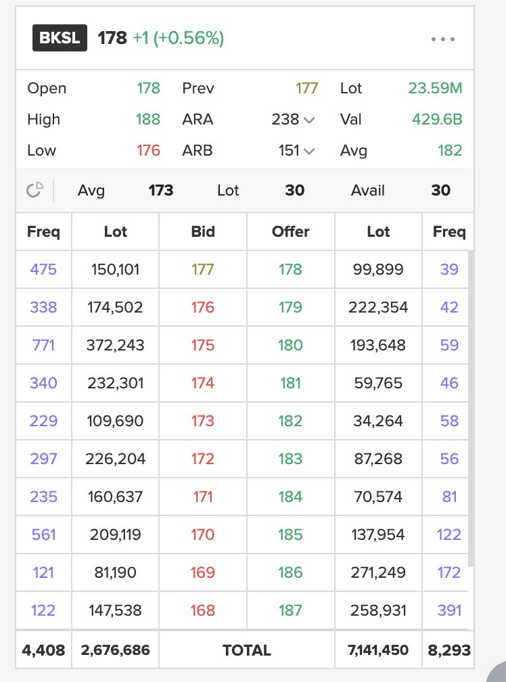Expand the ARB 151 dropdown chevron
Viewport: 506px width, 682px height.
tap(309, 152)
